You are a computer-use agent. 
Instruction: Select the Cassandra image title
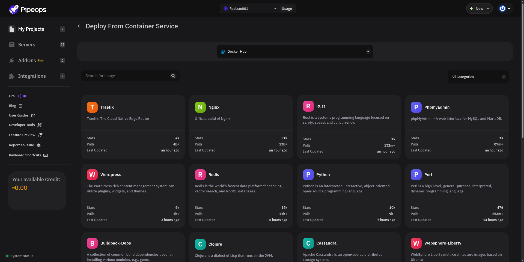pos(326,243)
